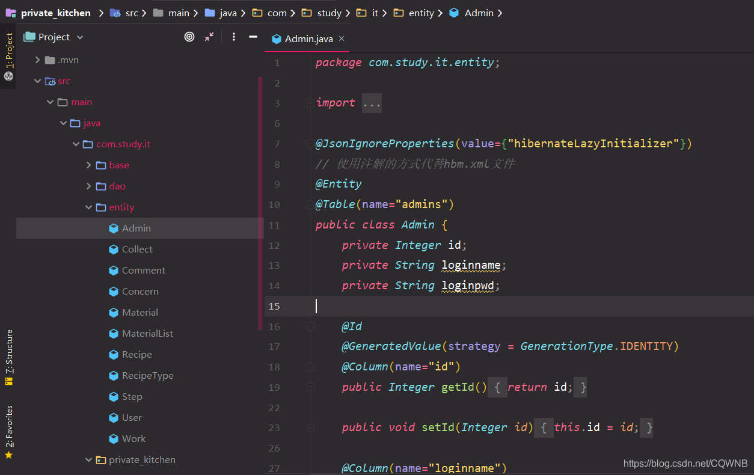This screenshot has height=475, width=754.
Task: Click the collapse all icon in Project panel
Action: (209, 37)
